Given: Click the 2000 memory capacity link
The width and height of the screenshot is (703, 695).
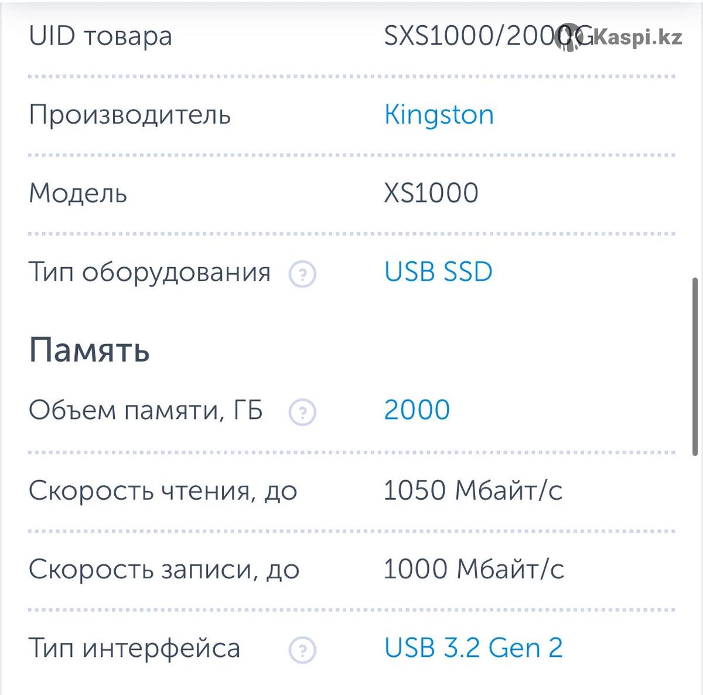Looking at the screenshot, I should tap(417, 410).
